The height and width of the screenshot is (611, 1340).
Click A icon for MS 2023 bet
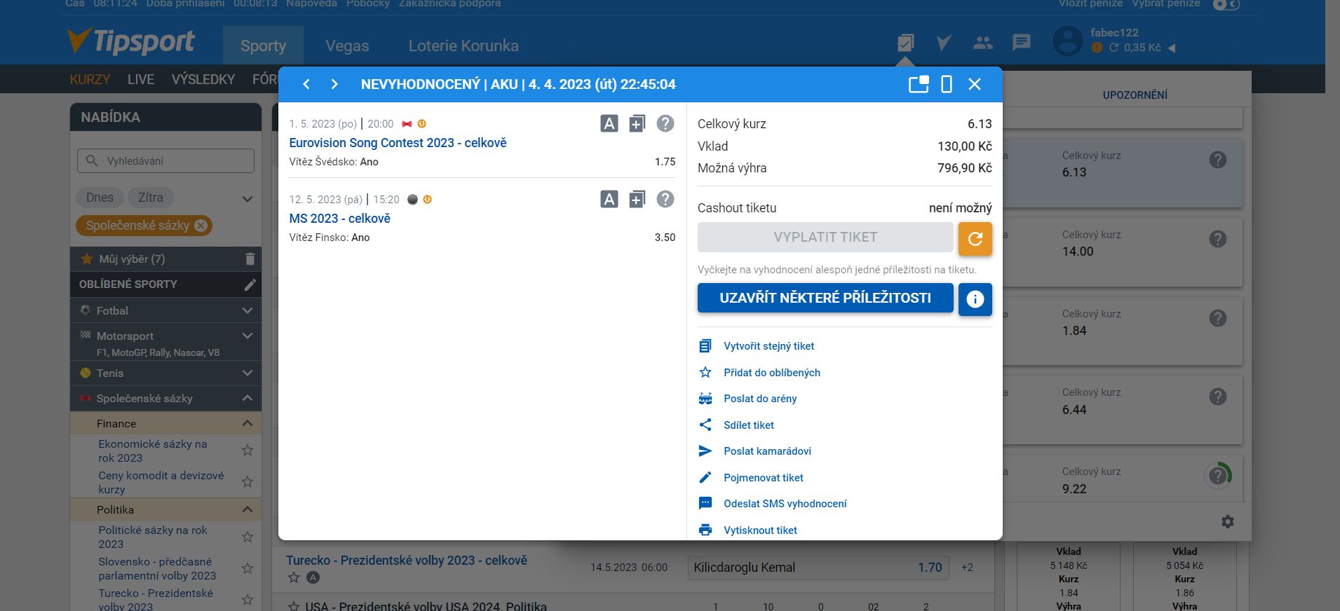pyautogui.click(x=609, y=200)
